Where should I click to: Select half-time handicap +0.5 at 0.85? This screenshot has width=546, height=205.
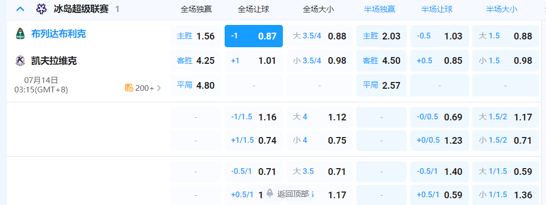coord(439,61)
